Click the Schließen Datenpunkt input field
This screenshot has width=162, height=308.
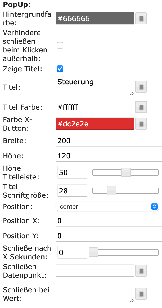point(95,271)
